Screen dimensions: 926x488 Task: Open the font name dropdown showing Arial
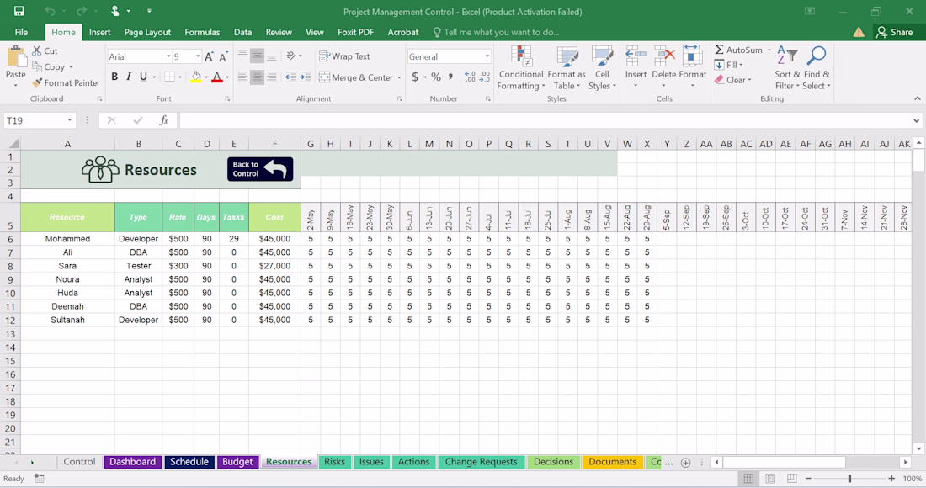click(x=168, y=56)
